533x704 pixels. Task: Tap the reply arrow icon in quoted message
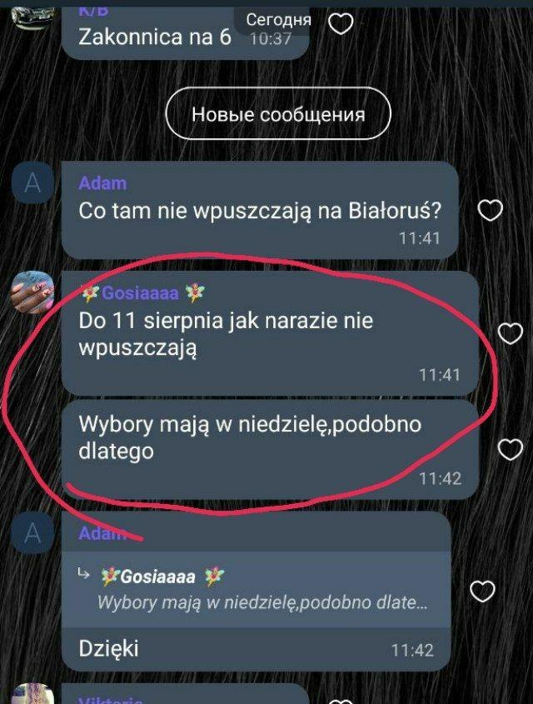click(x=83, y=573)
